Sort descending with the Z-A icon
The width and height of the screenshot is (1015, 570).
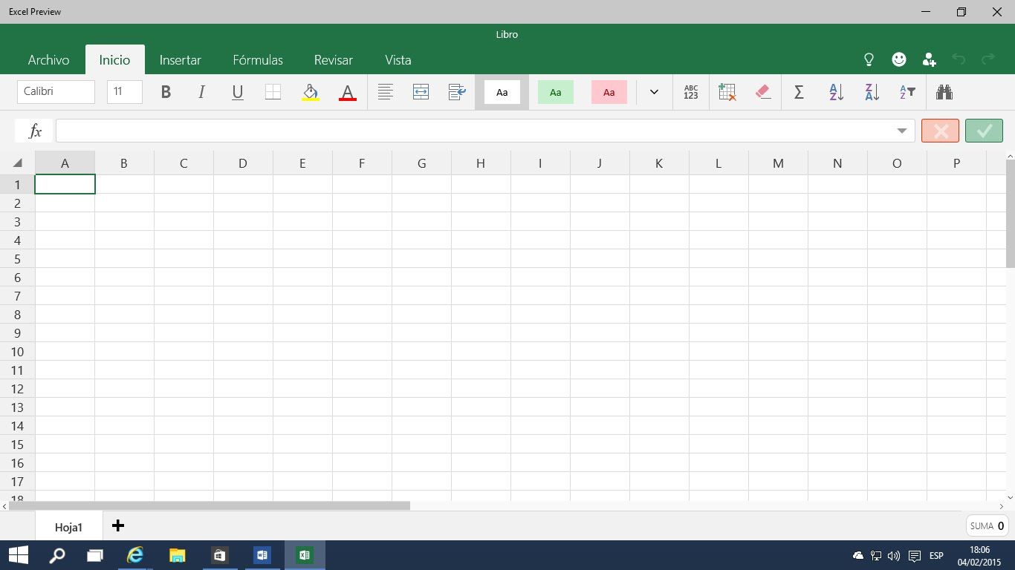[x=872, y=92]
